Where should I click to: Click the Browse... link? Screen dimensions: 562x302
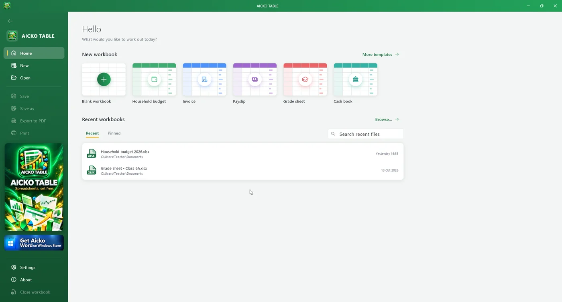(387, 119)
